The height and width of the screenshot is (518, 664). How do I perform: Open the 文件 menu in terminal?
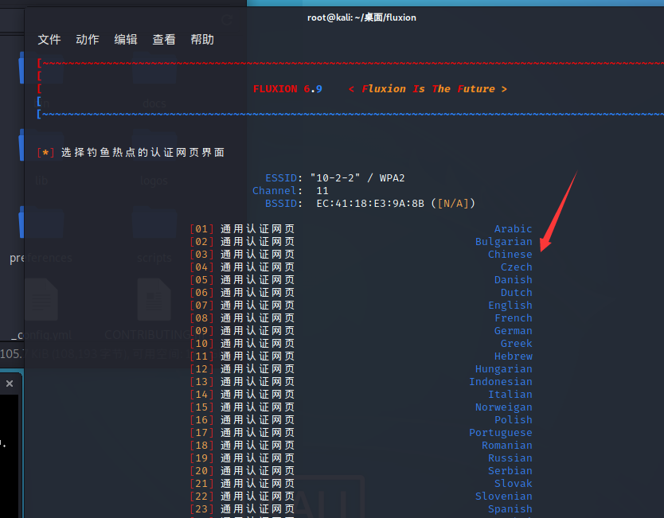pos(49,39)
